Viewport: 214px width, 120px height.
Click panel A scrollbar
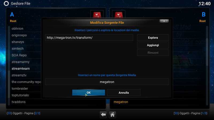[9, 65]
